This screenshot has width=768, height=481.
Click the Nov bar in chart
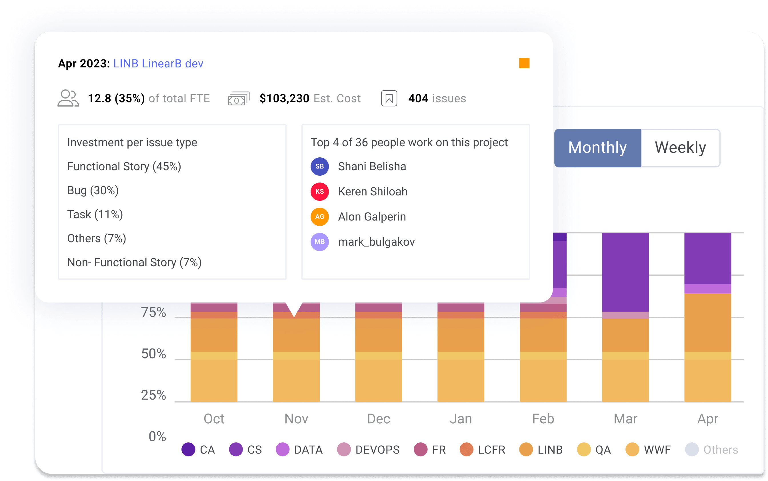pyautogui.click(x=297, y=355)
